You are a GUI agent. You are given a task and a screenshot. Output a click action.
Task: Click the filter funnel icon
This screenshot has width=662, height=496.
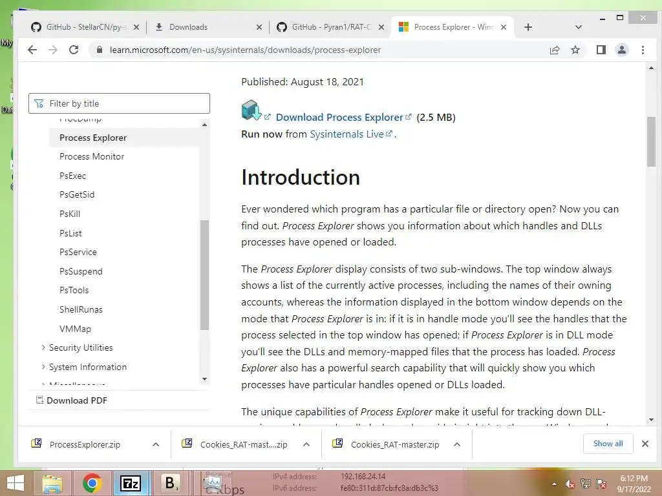pos(39,103)
